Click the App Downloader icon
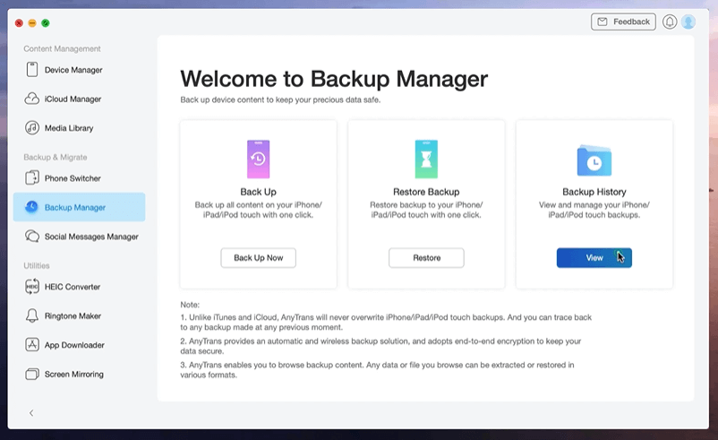The height and width of the screenshot is (440, 718). tap(32, 345)
